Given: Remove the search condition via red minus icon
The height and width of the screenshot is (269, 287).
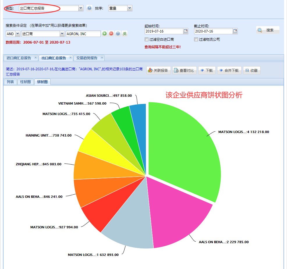Looking at the screenshot, I should (x=111, y=33).
